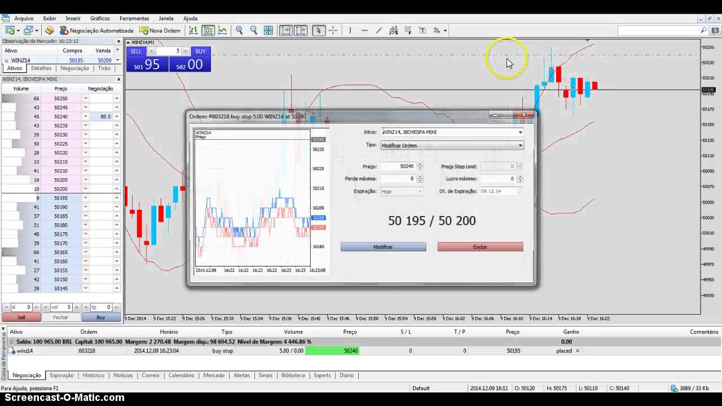Open the chart profiles icon
This screenshot has height=406, width=722.
tap(29, 30)
